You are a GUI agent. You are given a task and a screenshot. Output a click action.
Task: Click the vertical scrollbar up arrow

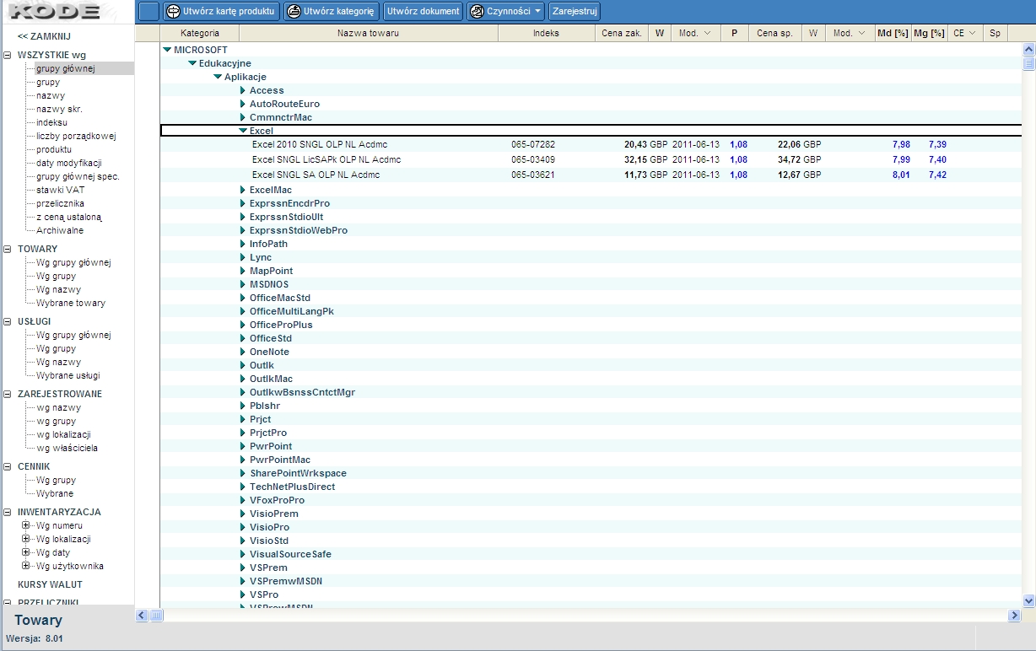[x=1028, y=50]
